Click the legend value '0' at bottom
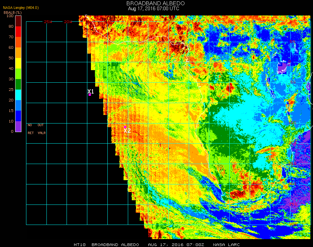Screen dimensions: 313x247 12,131
